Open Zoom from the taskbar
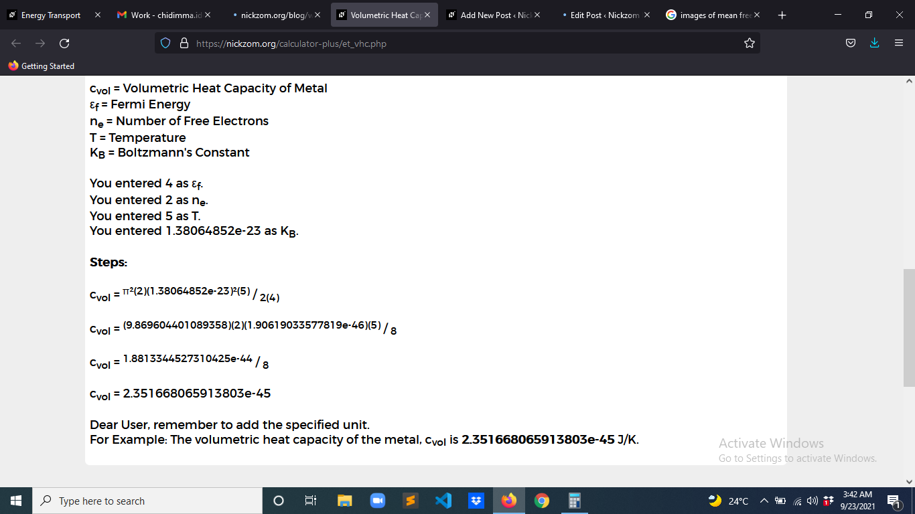915x514 pixels. [x=377, y=501]
